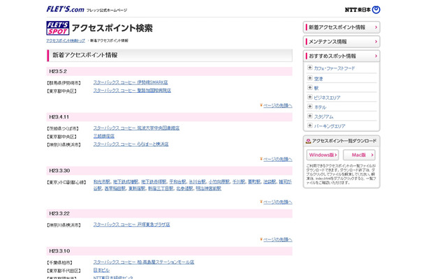Click ページの先頭へ under H23.3.30 section
This screenshot has height=279, width=426.
[278, 202]
